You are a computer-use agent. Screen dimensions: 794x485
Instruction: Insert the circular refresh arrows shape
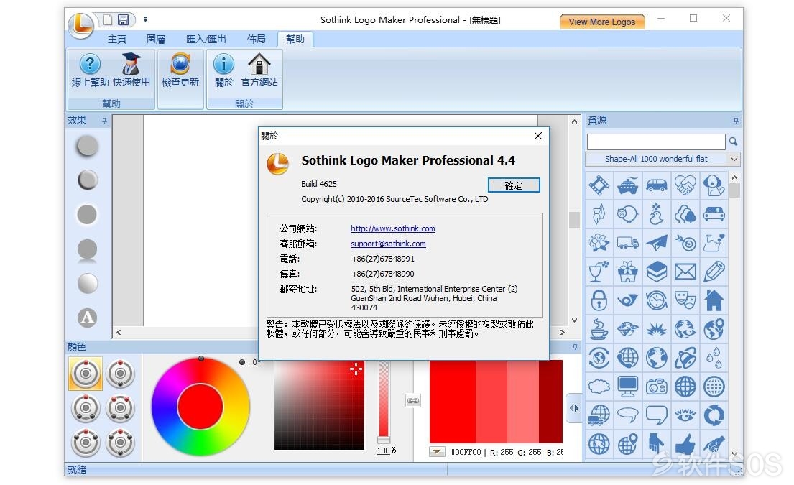point(714,415)
